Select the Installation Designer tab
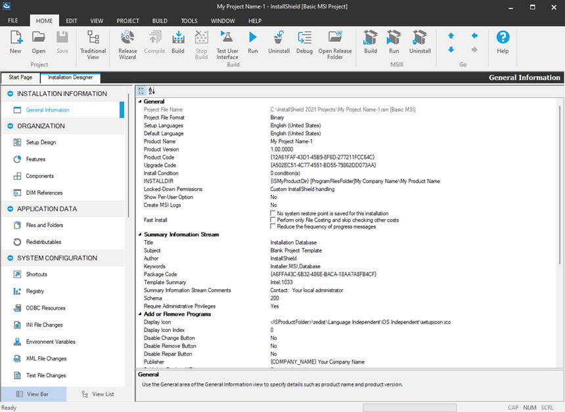This screenshot has height=412, width=565. [71, 77]
